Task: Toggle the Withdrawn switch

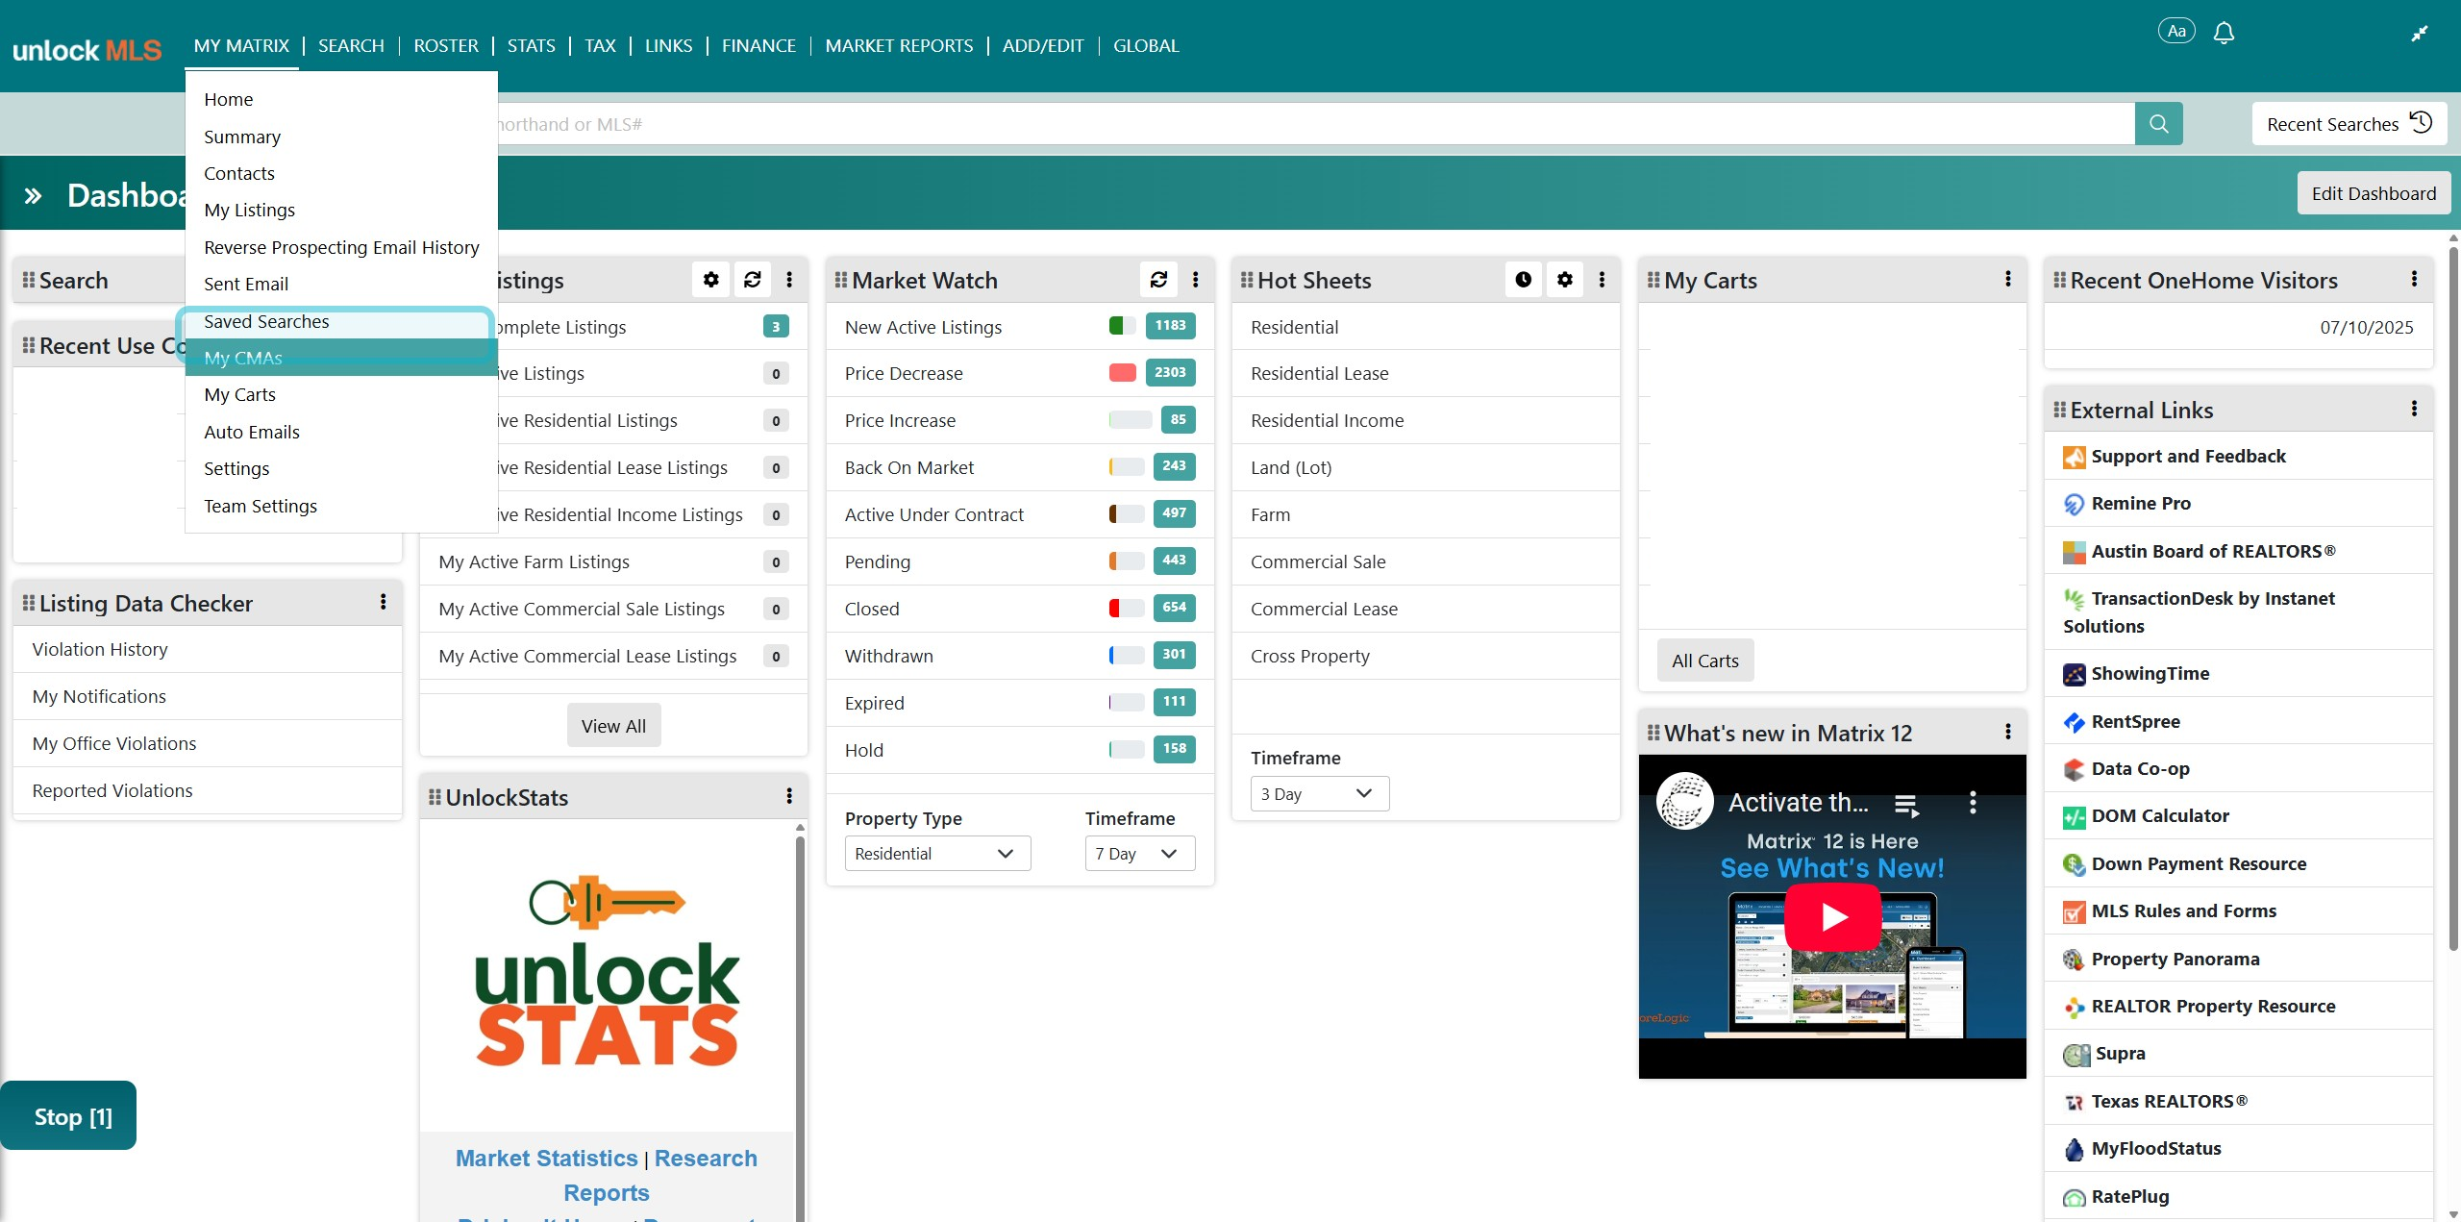Action: click(x=1127, y=656)
